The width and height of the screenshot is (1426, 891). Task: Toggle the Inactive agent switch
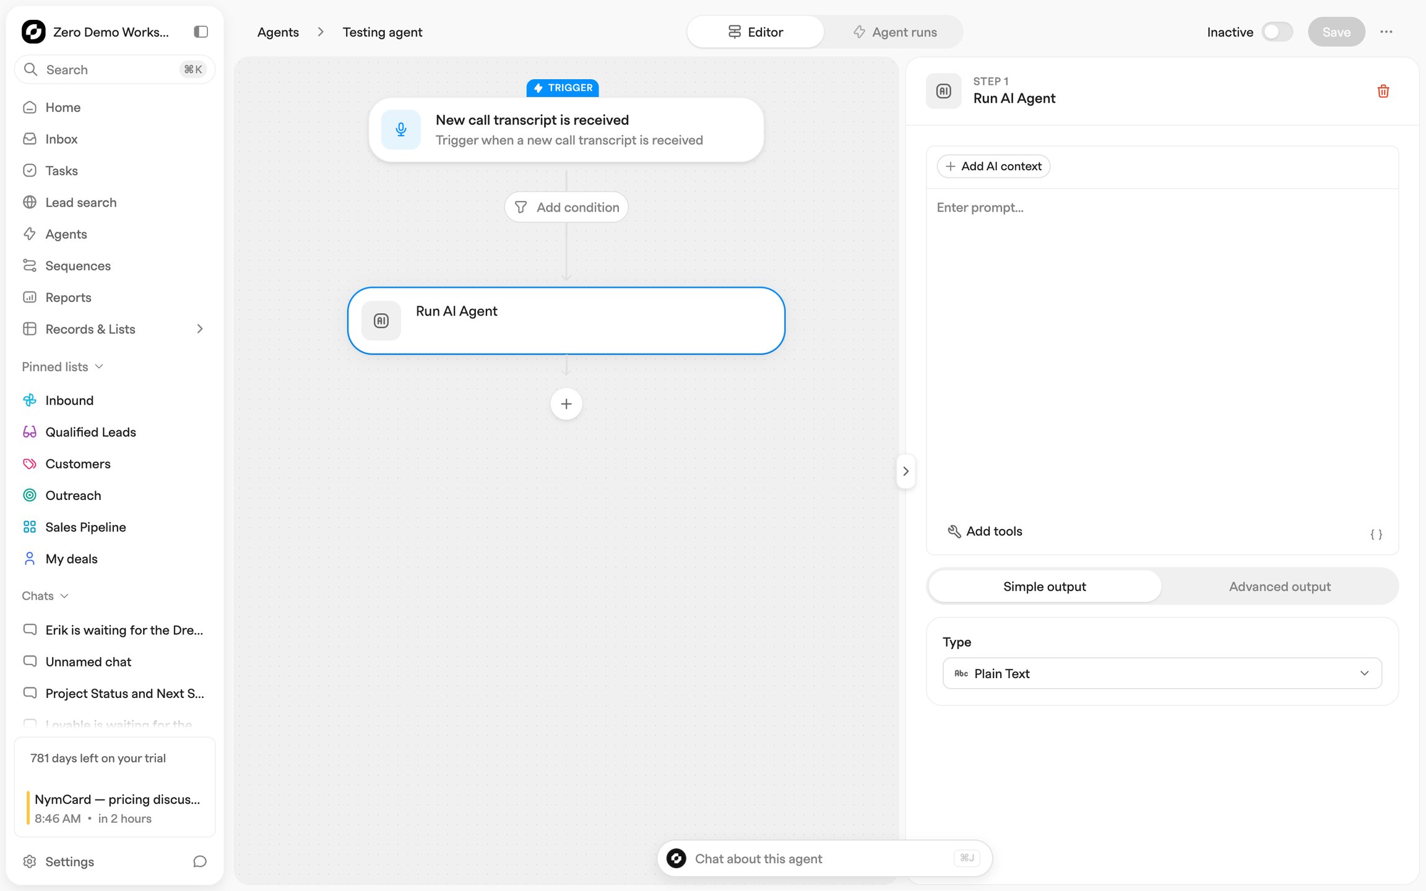point(1277,32)
